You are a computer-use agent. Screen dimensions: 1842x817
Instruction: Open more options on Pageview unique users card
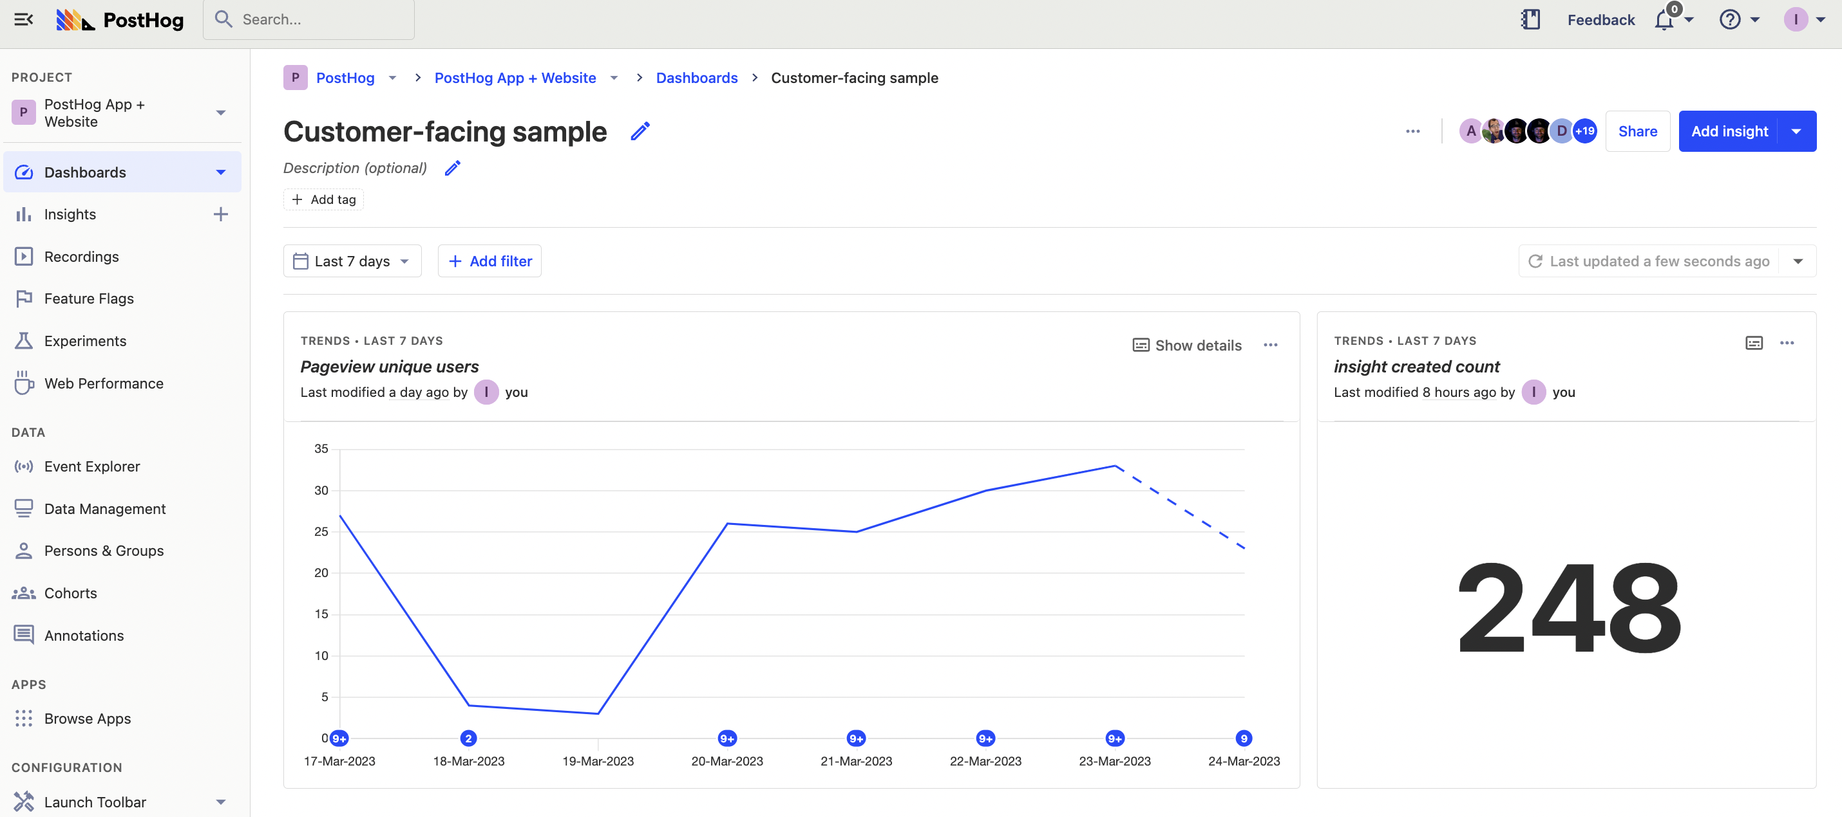(1270, 345)
